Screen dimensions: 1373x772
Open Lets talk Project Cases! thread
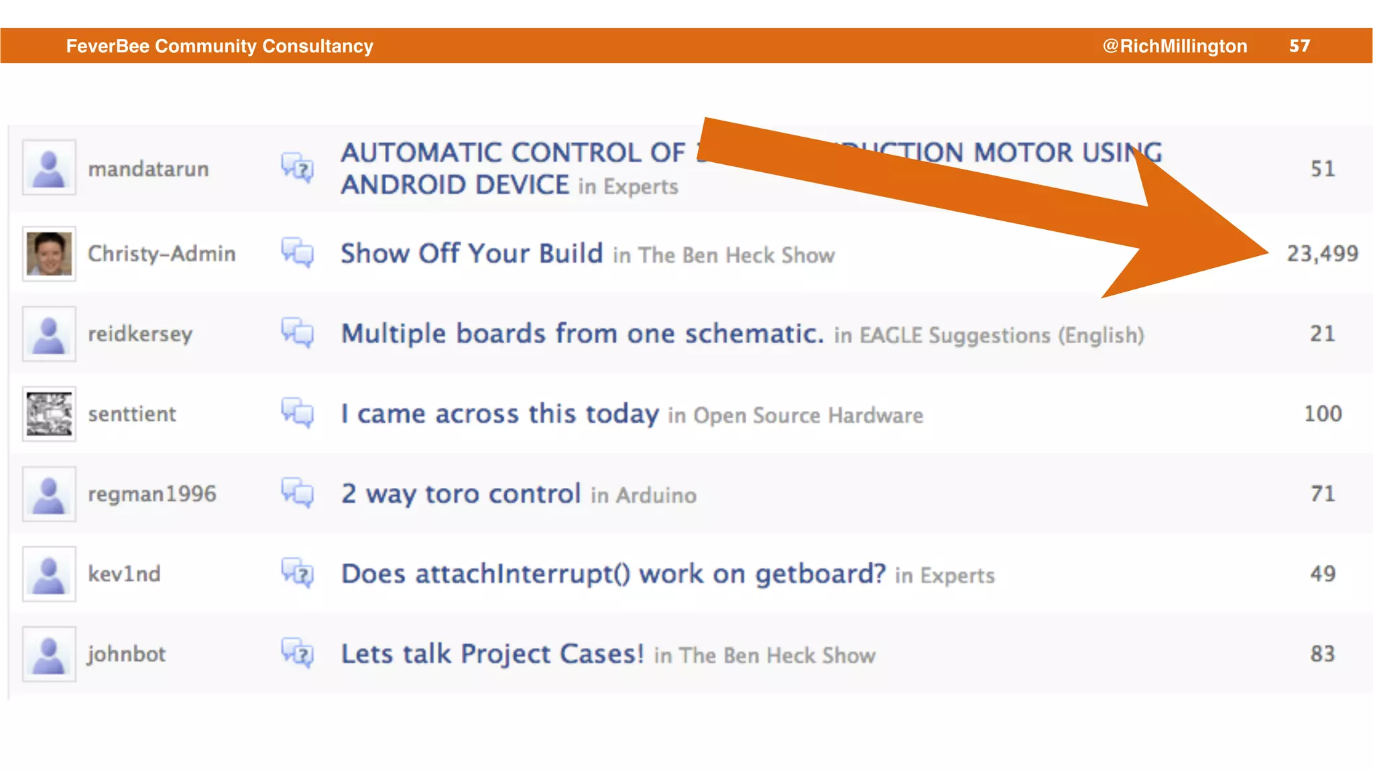click(x=492, y=654)
